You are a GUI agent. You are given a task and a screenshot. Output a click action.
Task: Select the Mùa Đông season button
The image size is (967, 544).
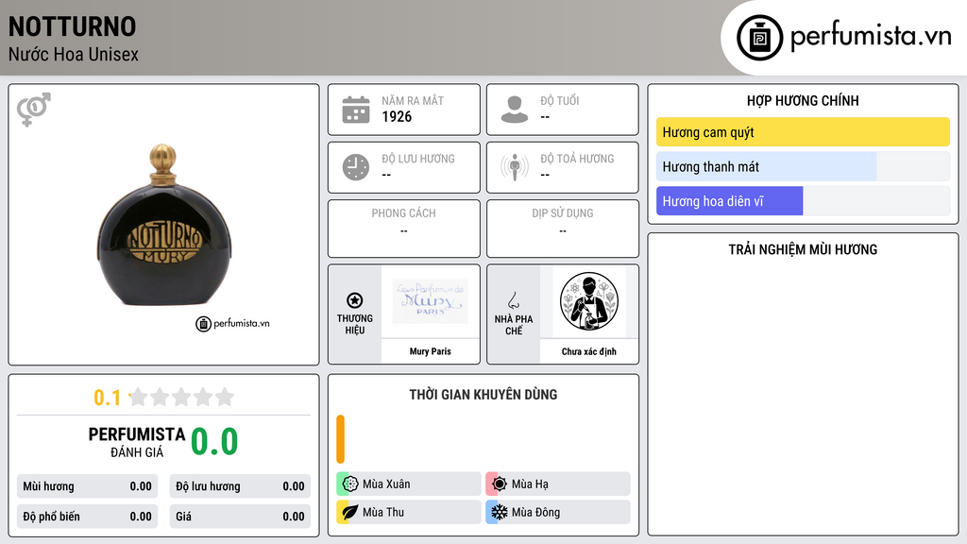(558, 512)
